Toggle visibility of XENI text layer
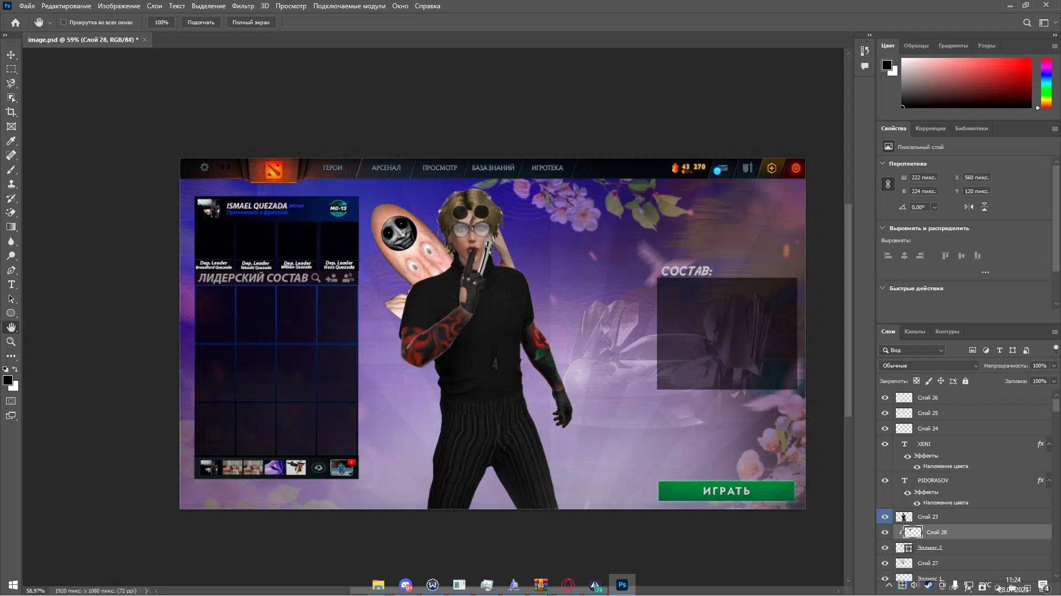 coord(885,444)
